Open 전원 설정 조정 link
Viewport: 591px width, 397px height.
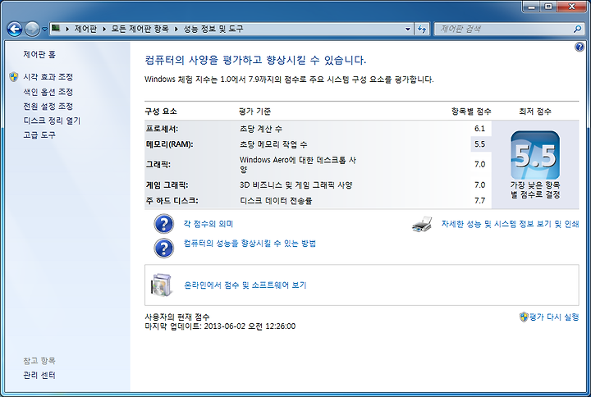[48, 106]
